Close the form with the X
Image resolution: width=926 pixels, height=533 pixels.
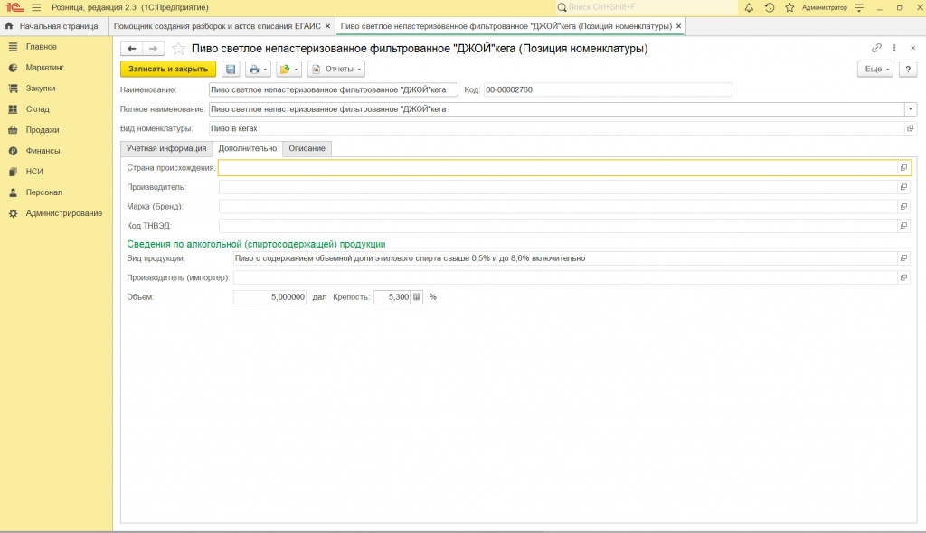point(913,48)
